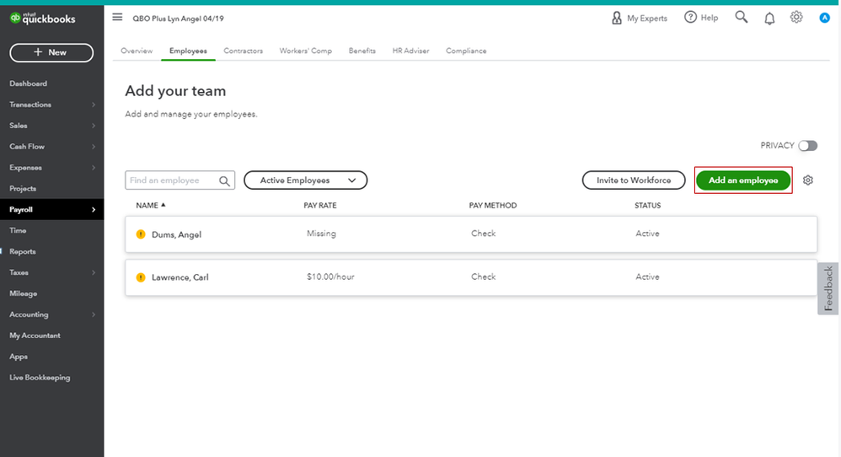Click company name QBO Plus Lyn Angel
The image size is (841, 457).
(x=178, y=19)
